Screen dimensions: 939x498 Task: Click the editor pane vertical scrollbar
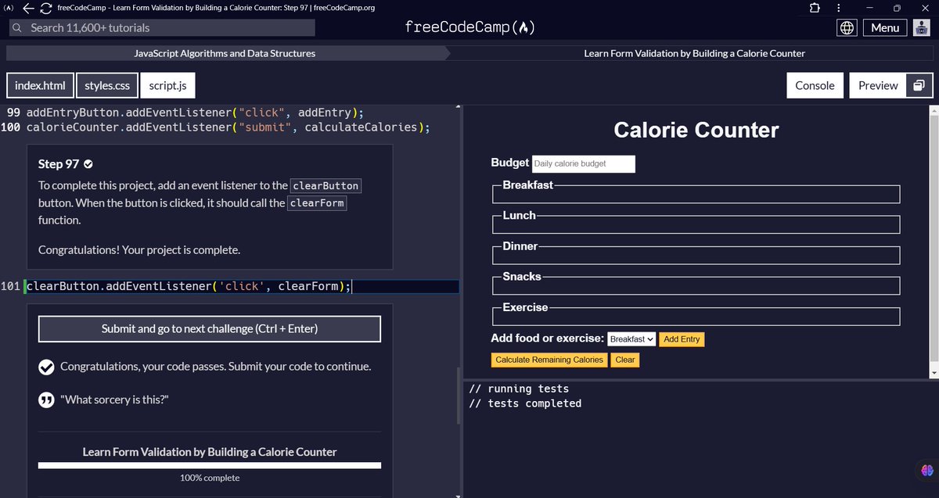(x=459, y=396)
